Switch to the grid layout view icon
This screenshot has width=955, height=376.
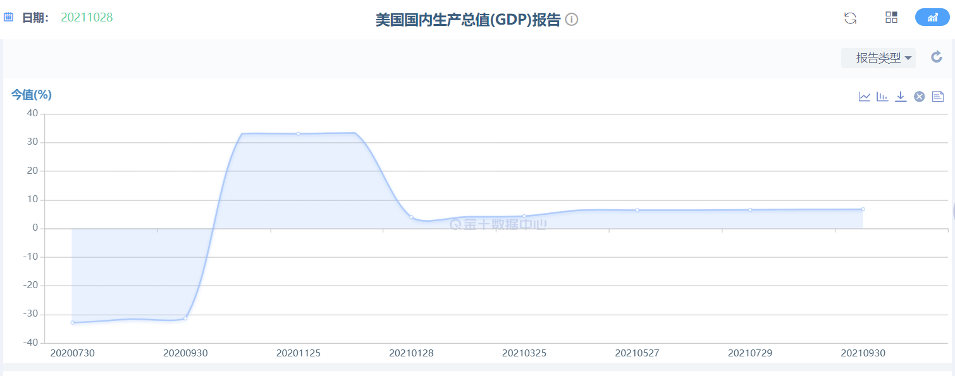891,18
